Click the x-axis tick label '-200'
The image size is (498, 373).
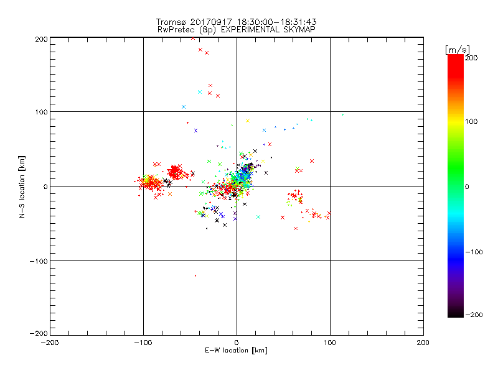pos(50,343)
